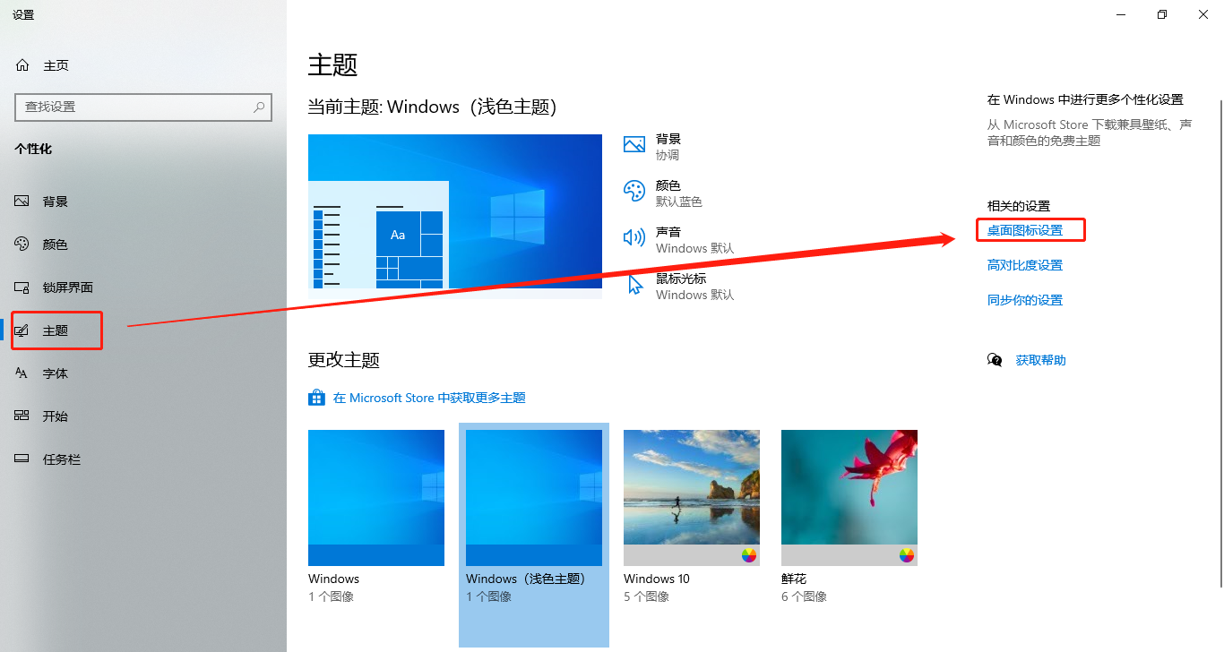1224x652 pixels.
Task: Click the 鼠标光标 pointer icon
Action: click(x=635, y=285)
